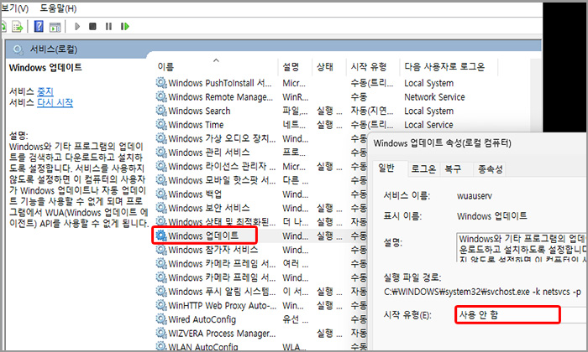
Task: Click the Windows 라이선스 관리자 gear icon
Action: point(161,166)
